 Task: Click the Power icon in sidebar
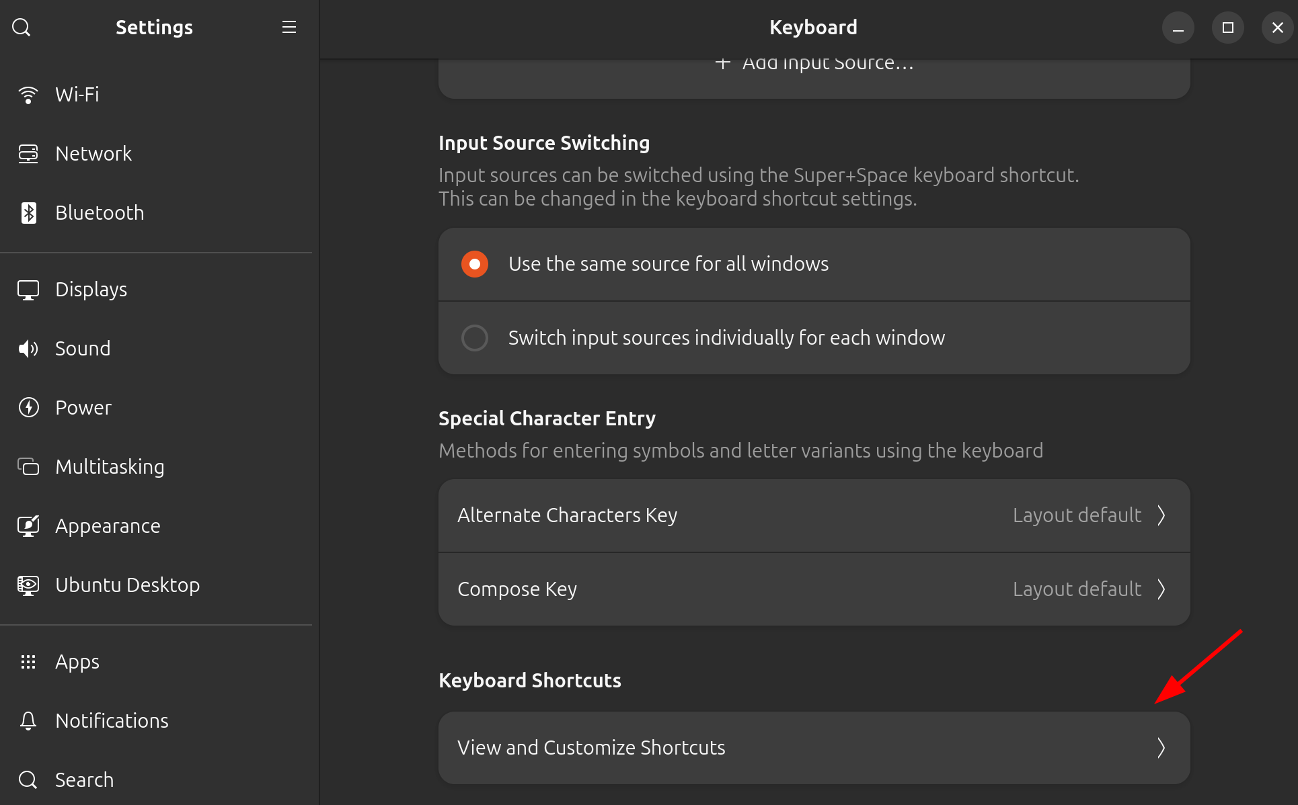(28, 408)
